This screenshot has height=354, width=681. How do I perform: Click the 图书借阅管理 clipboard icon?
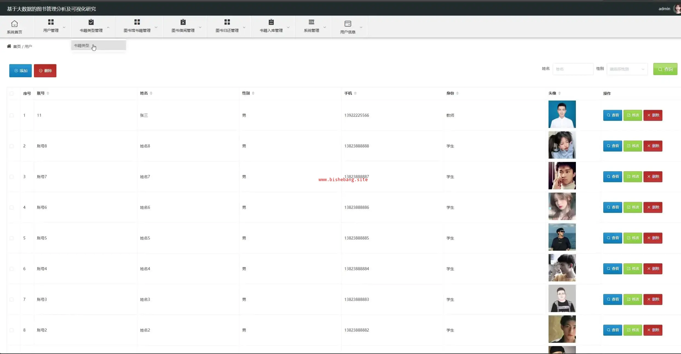pos(183,22)
